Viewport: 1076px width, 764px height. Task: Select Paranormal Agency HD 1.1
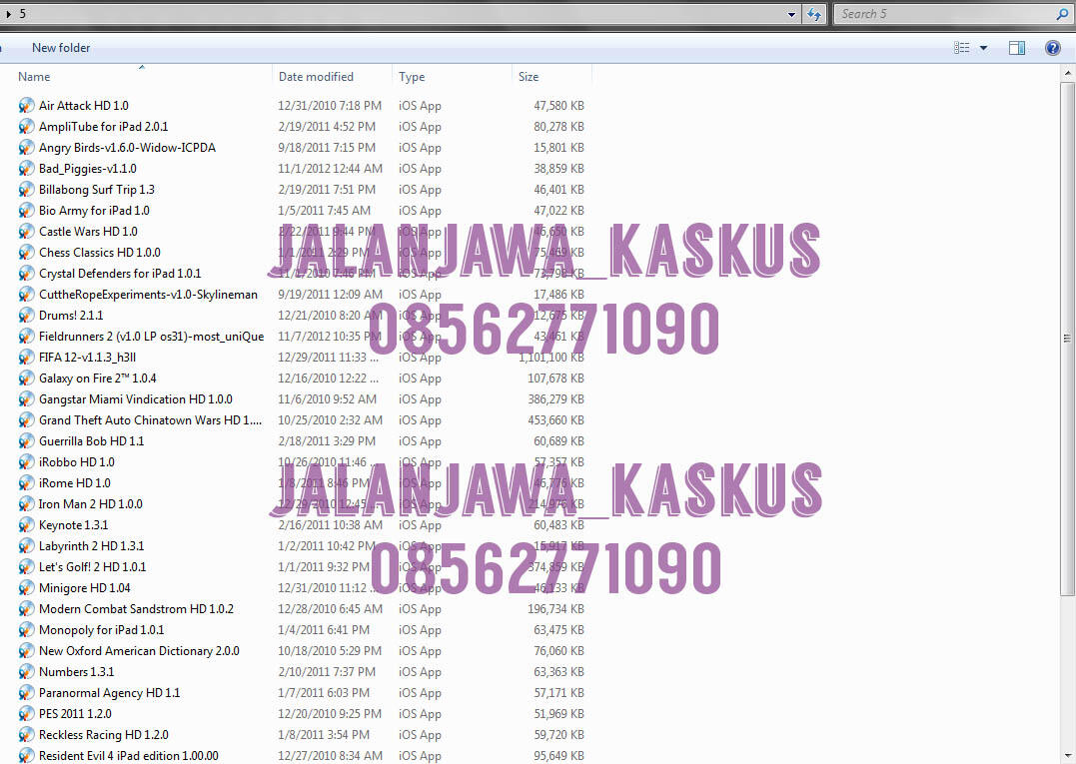[x=109, y=693]
